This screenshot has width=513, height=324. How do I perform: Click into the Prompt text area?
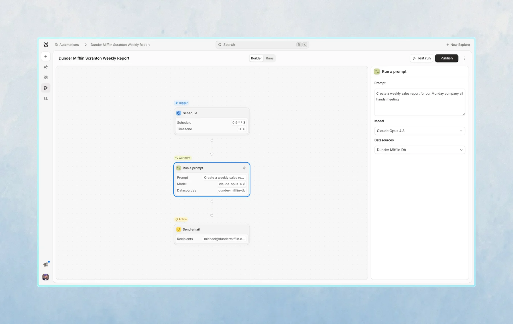pos(420,102)
